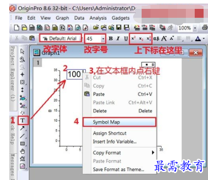Toggle Superscript formatting
Image resolution: width=208 pixels, height=180 pixels.
(x=133, y=38)
